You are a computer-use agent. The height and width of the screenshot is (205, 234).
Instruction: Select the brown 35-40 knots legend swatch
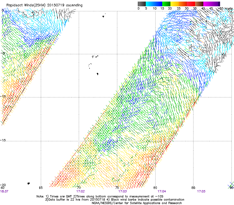point(199,4)
